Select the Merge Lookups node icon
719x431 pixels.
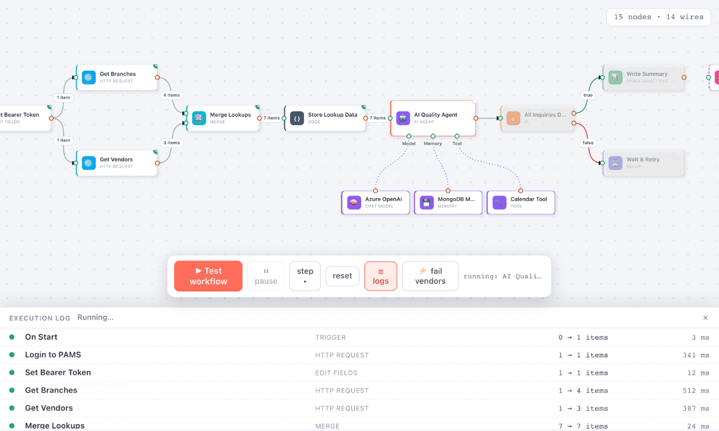tap(199, 118)
